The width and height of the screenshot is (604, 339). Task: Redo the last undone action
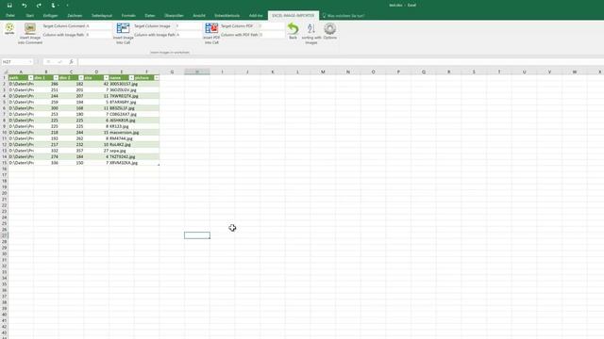pos(39,6)
